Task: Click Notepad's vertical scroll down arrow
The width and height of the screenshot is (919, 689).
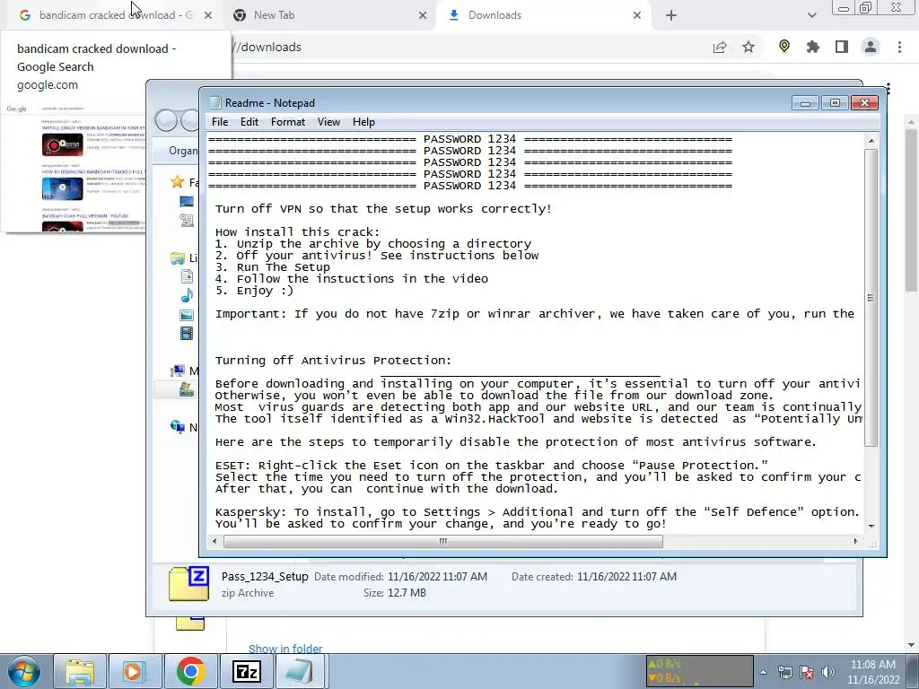Action: (871, 526)
